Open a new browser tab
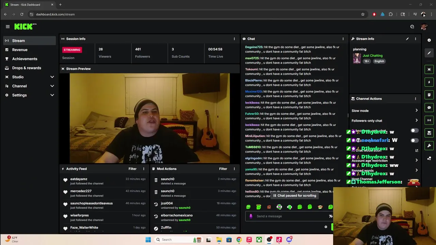This screenshot has height=245, width=436. point(60,5)
